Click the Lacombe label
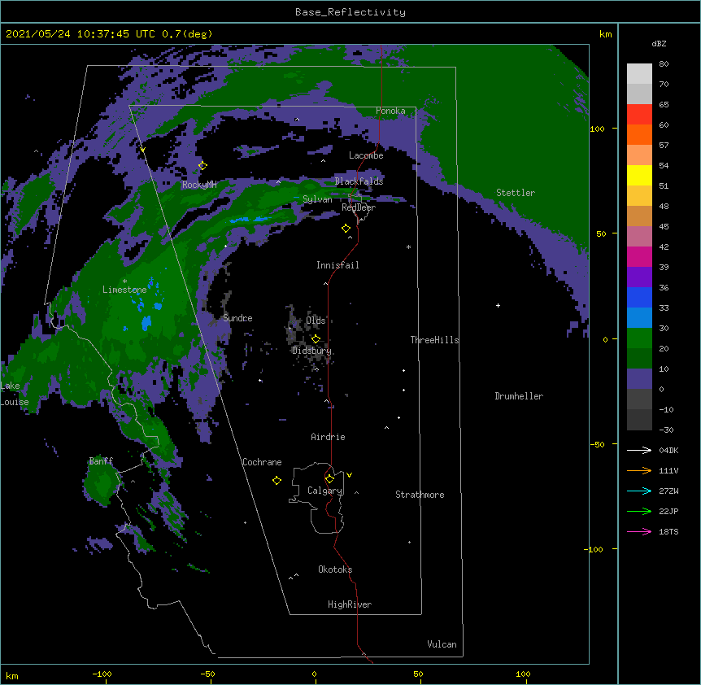Screen dimensions: 701x685 [366, 155]
